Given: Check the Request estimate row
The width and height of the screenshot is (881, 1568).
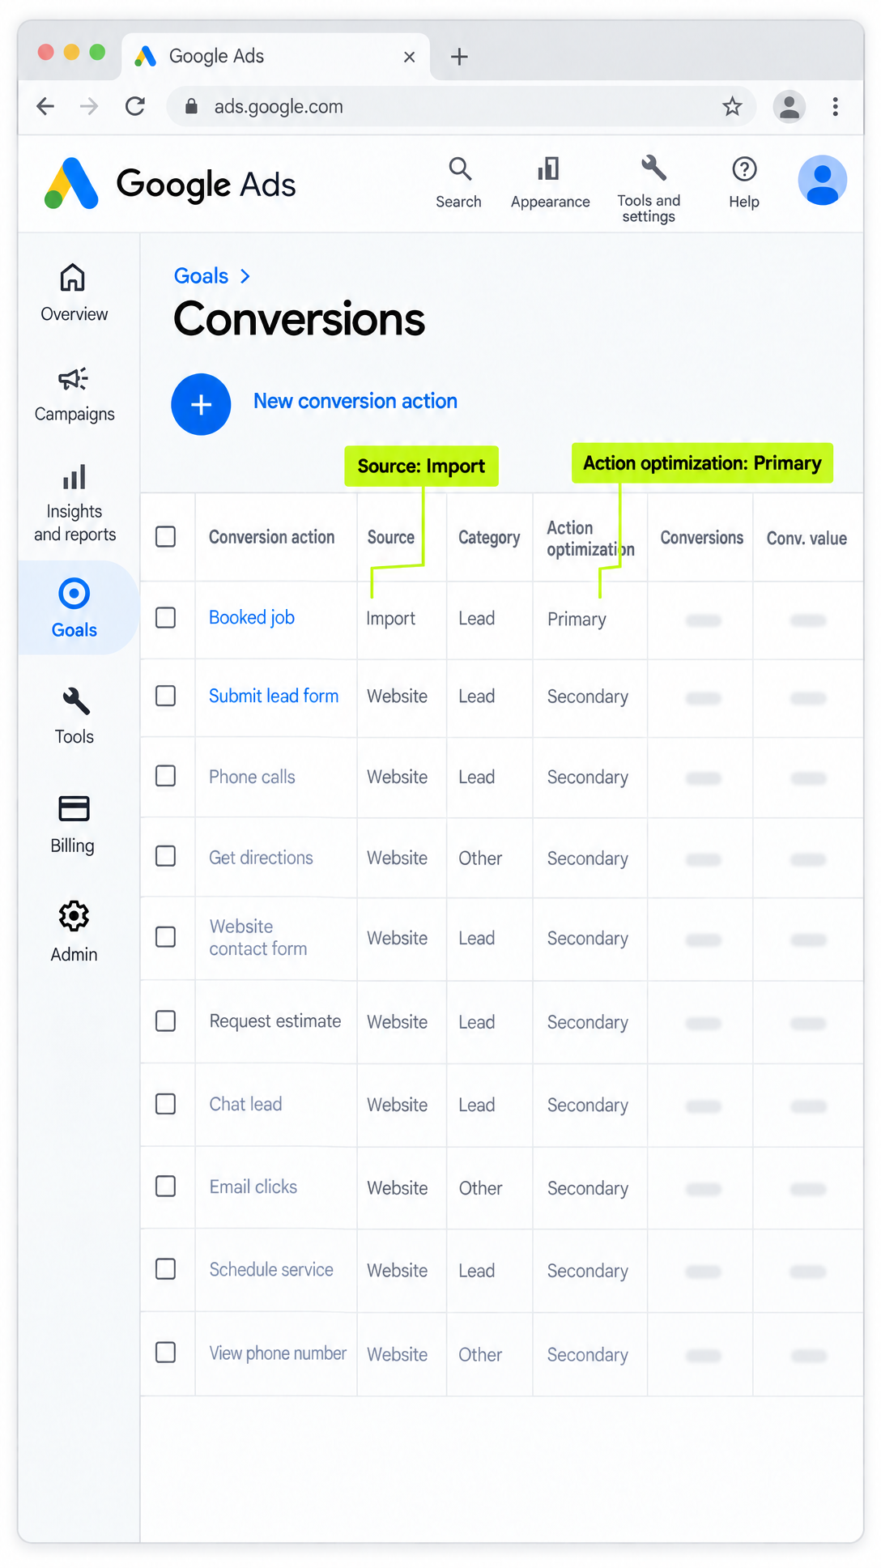Looking at the screenshot, I should [x=166, y=1020].
